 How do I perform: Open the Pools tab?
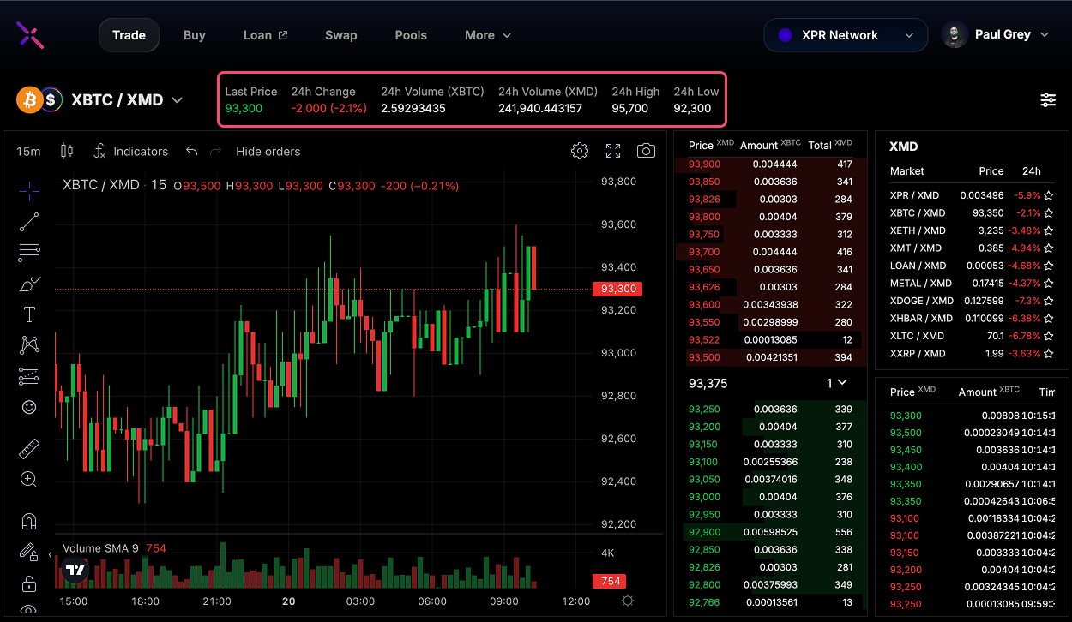pos(411,35)
